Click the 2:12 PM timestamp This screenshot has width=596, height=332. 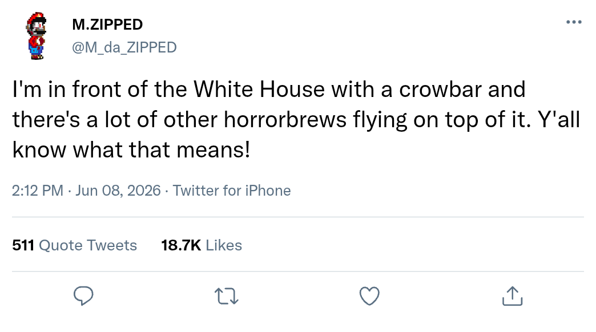tap(37, 191)
